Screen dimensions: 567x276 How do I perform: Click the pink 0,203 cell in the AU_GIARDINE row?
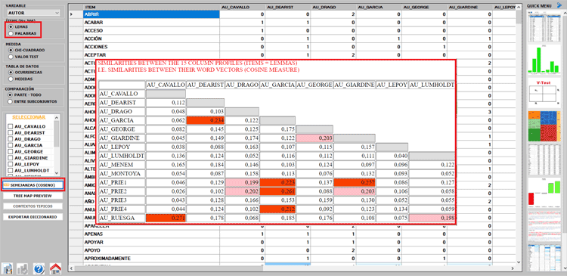pyautogui.click(x=314, y=138)
